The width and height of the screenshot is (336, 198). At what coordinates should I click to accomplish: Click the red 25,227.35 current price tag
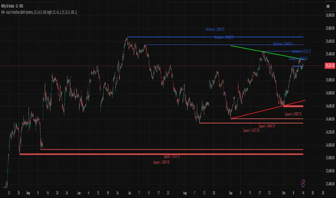(x=330, y=66)
